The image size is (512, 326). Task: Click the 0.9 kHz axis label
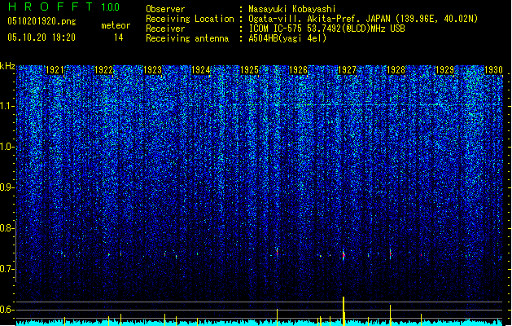pyautogui.click(x=7, y=187)
